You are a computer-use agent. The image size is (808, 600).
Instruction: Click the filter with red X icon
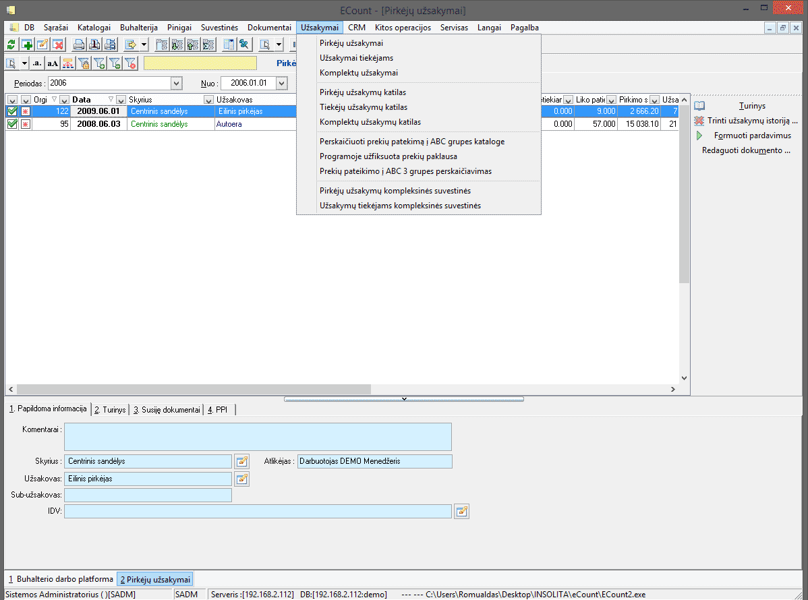click(130, 63)
